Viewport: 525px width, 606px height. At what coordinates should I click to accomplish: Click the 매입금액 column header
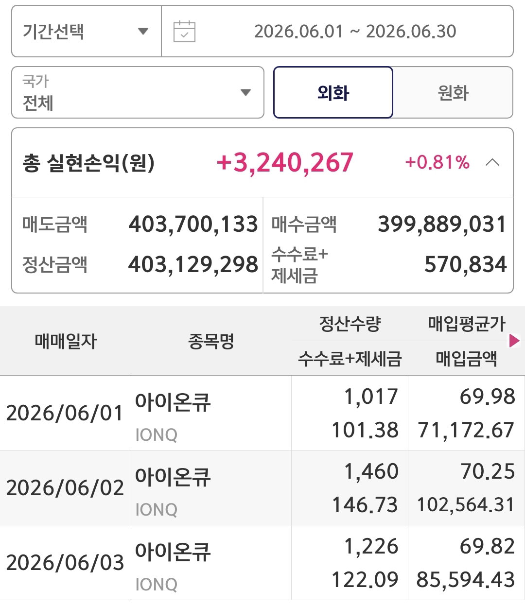(x=467, y=359)
